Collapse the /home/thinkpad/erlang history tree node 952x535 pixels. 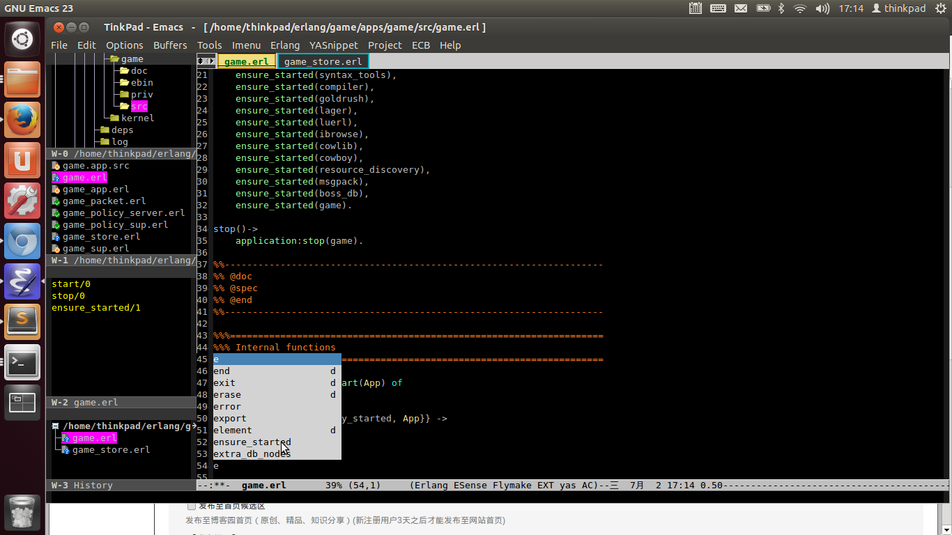click(55, 426)
